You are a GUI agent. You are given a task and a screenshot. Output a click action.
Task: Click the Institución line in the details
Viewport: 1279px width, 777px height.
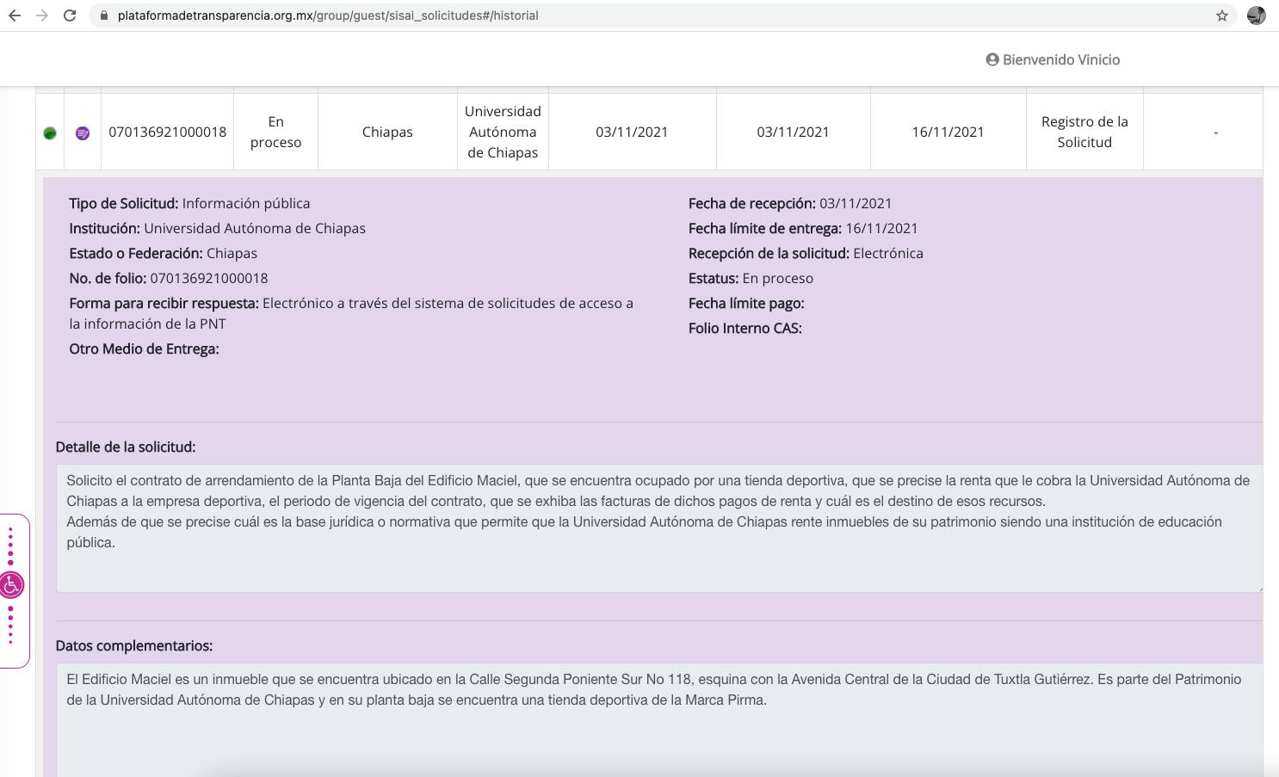[217, 228]
